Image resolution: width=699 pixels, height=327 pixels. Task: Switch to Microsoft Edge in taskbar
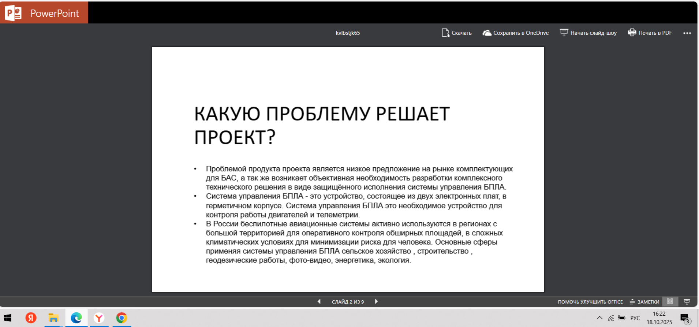coord(76,318)
